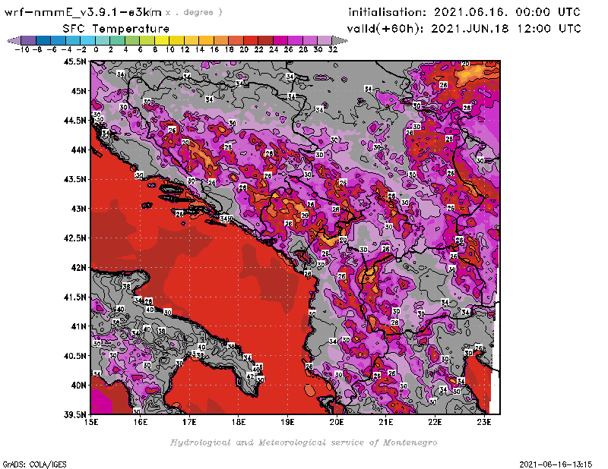Click the legend swatch between -2 and 0

pyautogui.click(x=87, y=40)
